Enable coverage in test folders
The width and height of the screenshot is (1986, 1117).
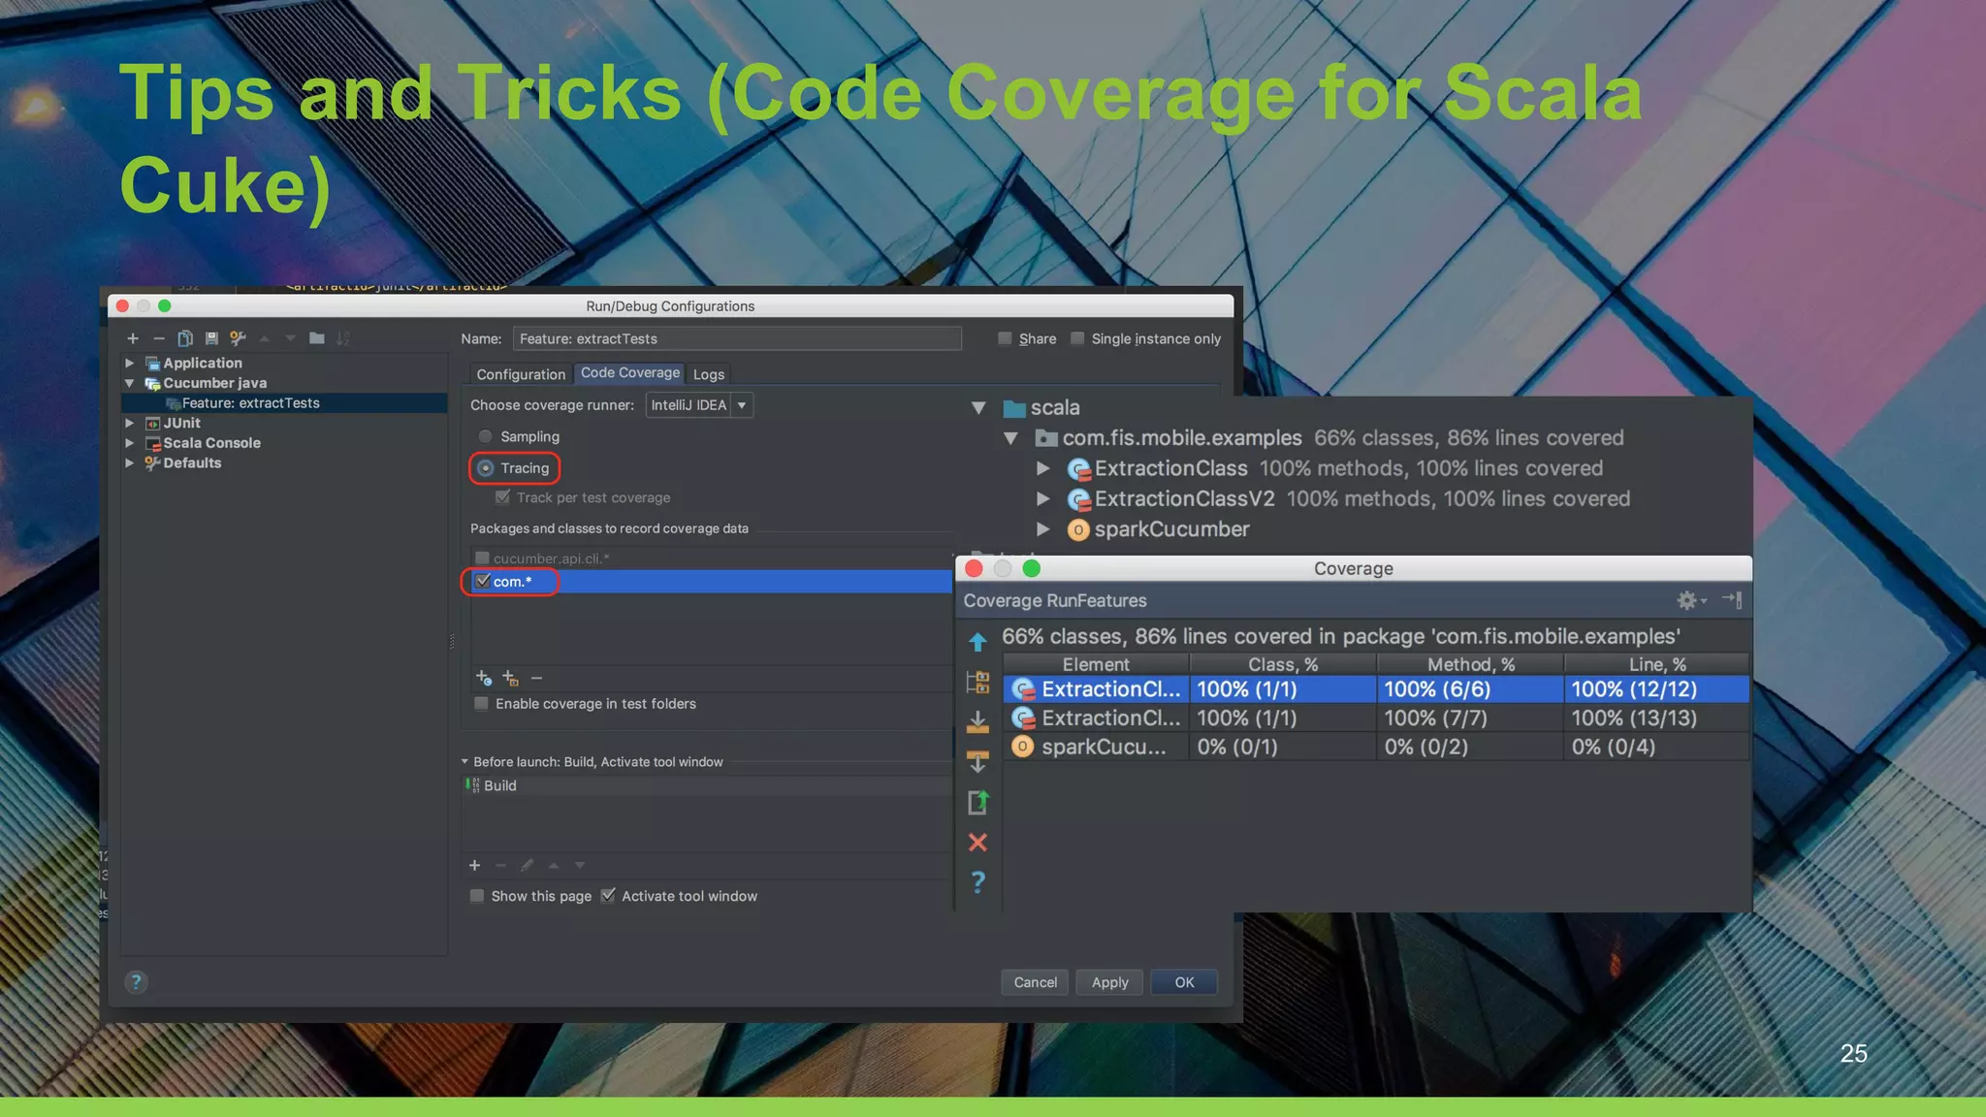481,704
